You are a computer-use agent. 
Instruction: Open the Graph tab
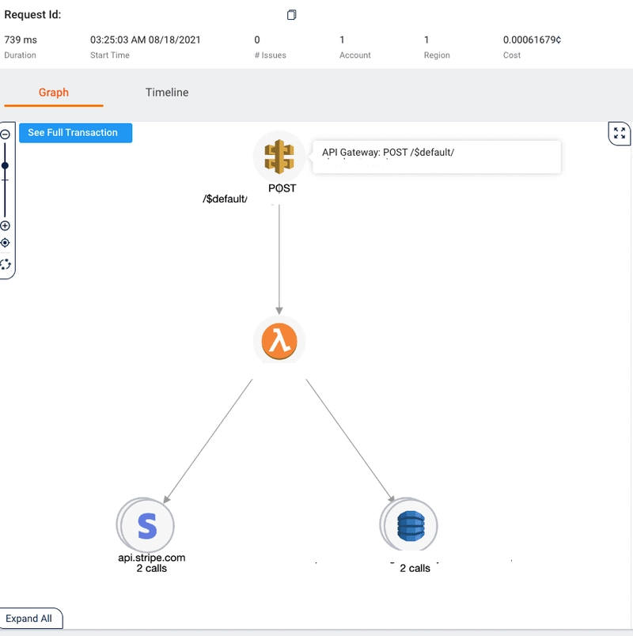pyautogui.click(x=54, y=93)
